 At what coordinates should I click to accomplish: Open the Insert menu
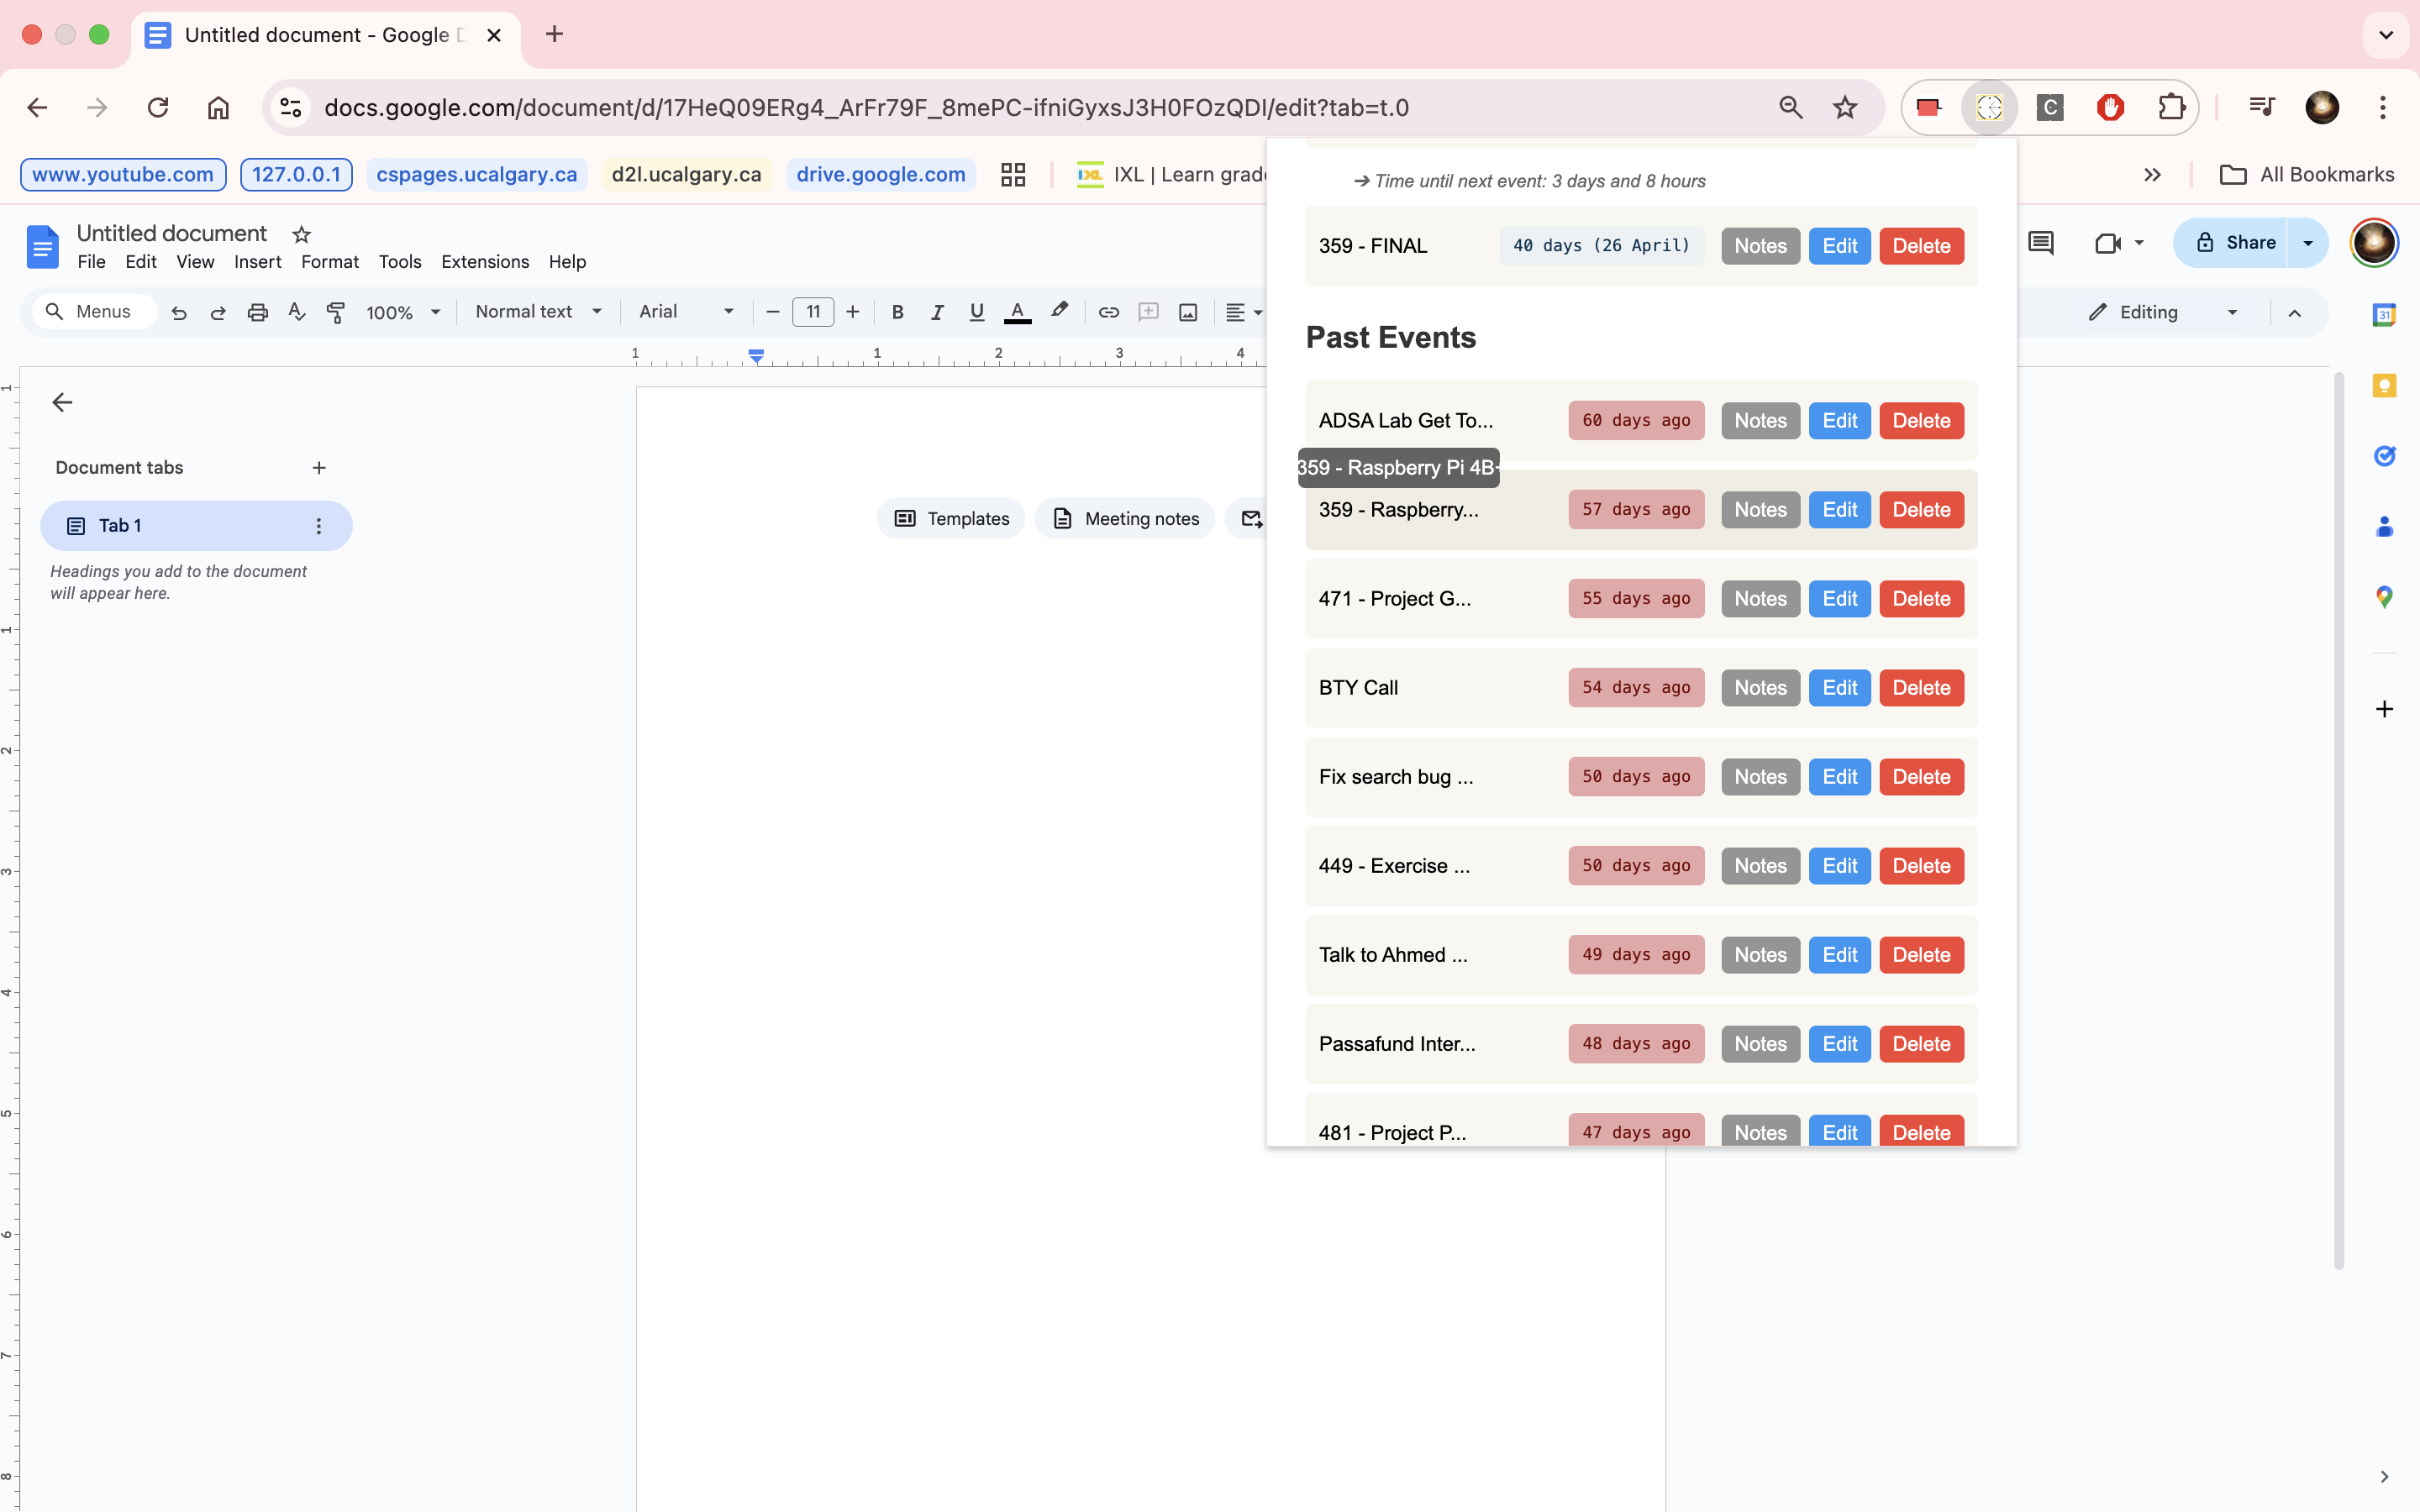click(257, 262)
